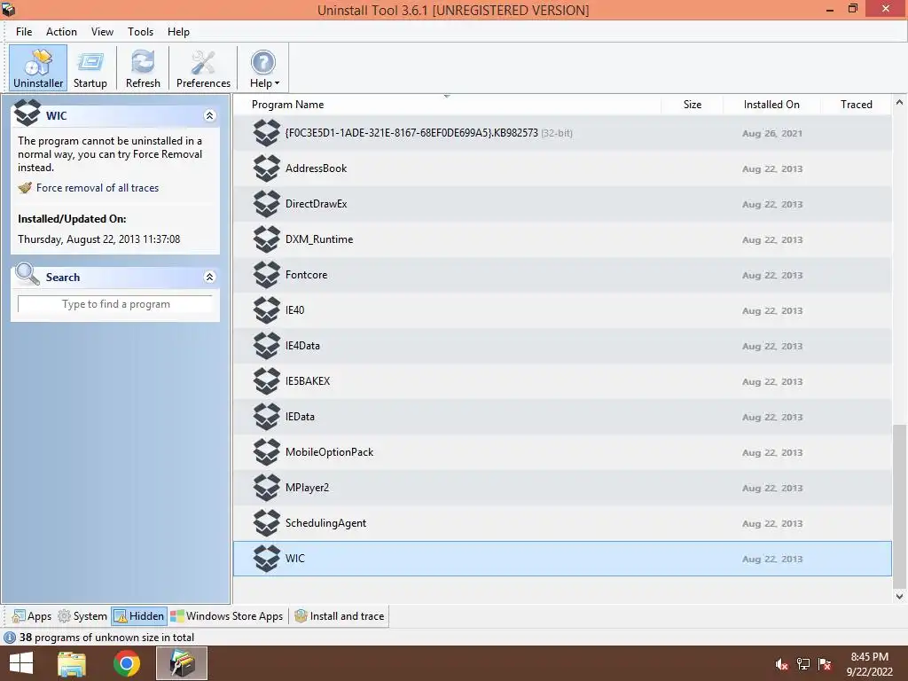The image size is (908, 681).
Task: Click the DirectDrawEx program icon
Action: (267, 204)
